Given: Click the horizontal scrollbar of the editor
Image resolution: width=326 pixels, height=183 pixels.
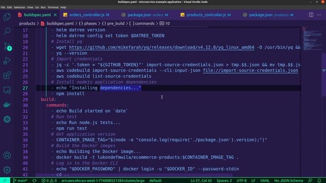Looking at the screenshot, I should point(134,175).
